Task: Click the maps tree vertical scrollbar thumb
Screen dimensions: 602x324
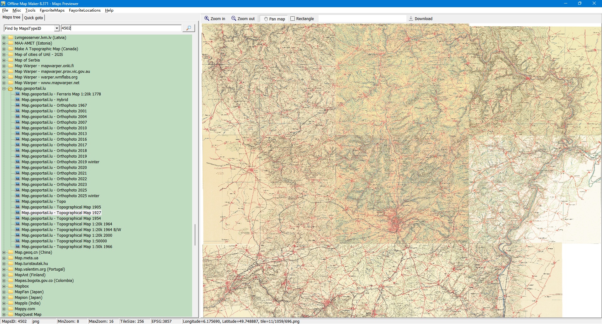Action: pos(195,235)
